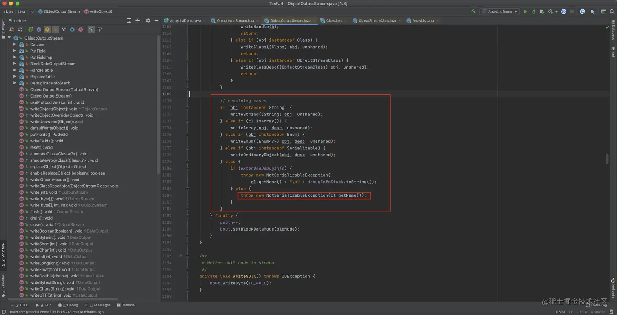Toggle Show Fields yellow f filter
Viewport: 617px width, 315px height.
(47, 30)
